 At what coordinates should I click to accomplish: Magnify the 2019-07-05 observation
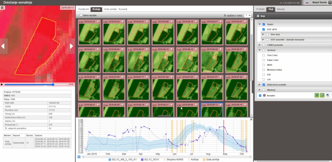click(123, 77)
